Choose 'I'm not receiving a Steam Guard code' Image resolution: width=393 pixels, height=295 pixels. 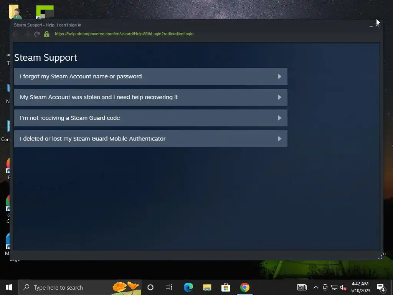coord(150,118)
